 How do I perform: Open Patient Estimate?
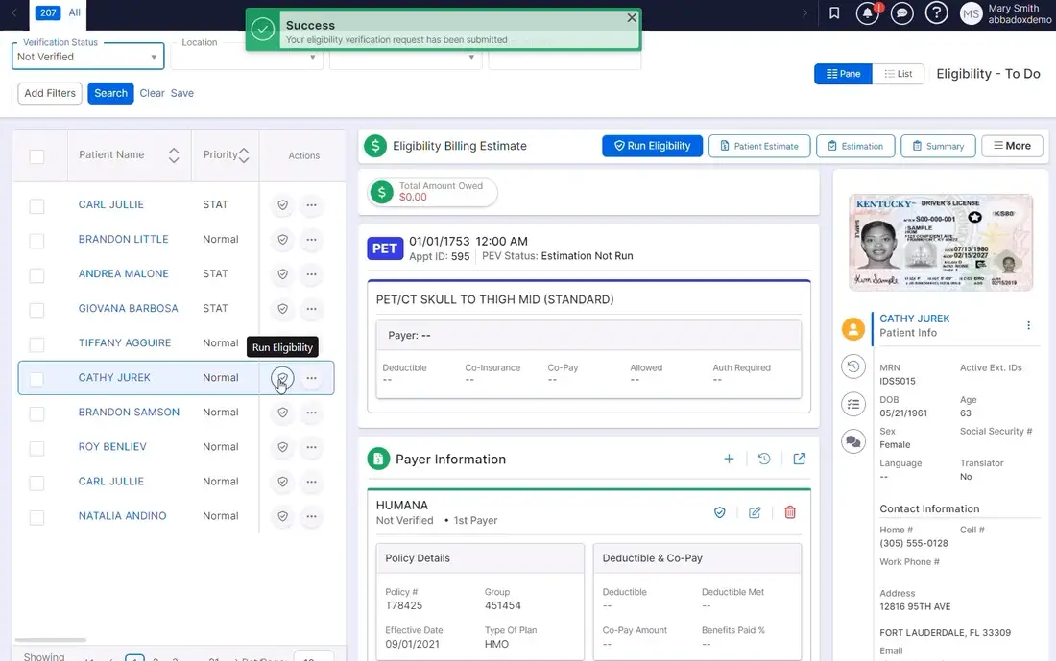pyautogui.click(x=759, y=146)
